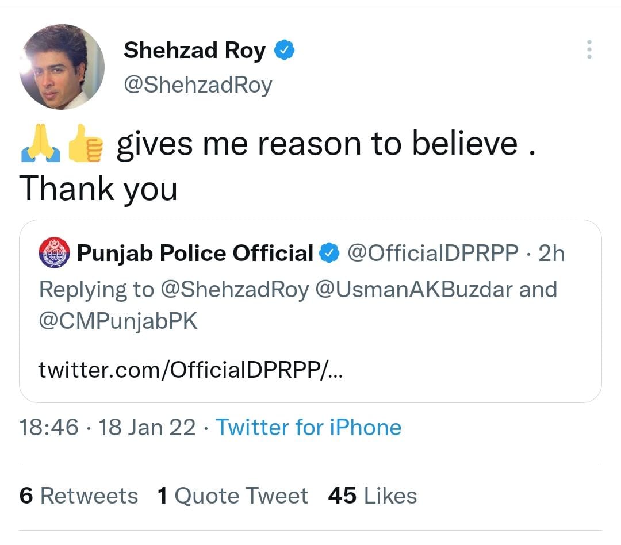Open the twitter.com/OfficialDPRPP link
The width and height of the screenshot is (621, 545).
pos(190,370)
